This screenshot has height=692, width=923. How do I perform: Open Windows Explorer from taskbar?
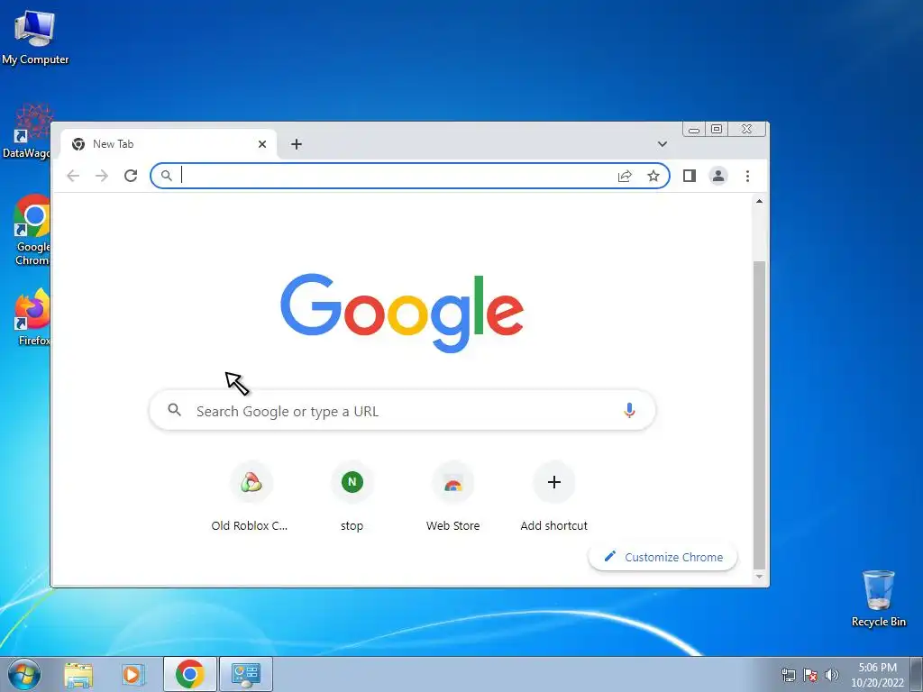pyautogui.click(x=78, y=674)
